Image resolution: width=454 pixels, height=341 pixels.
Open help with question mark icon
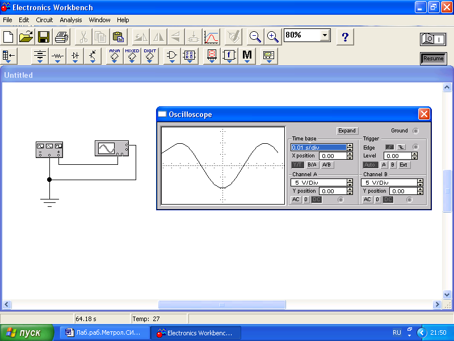tap(345, 37)
